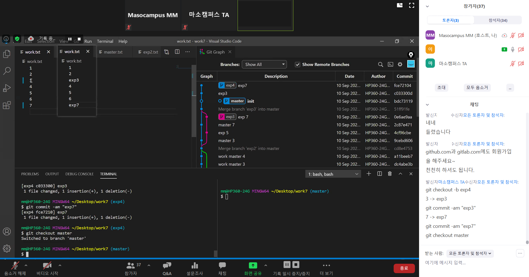Add a new terminal with plus icon

(x=369, y=174)
